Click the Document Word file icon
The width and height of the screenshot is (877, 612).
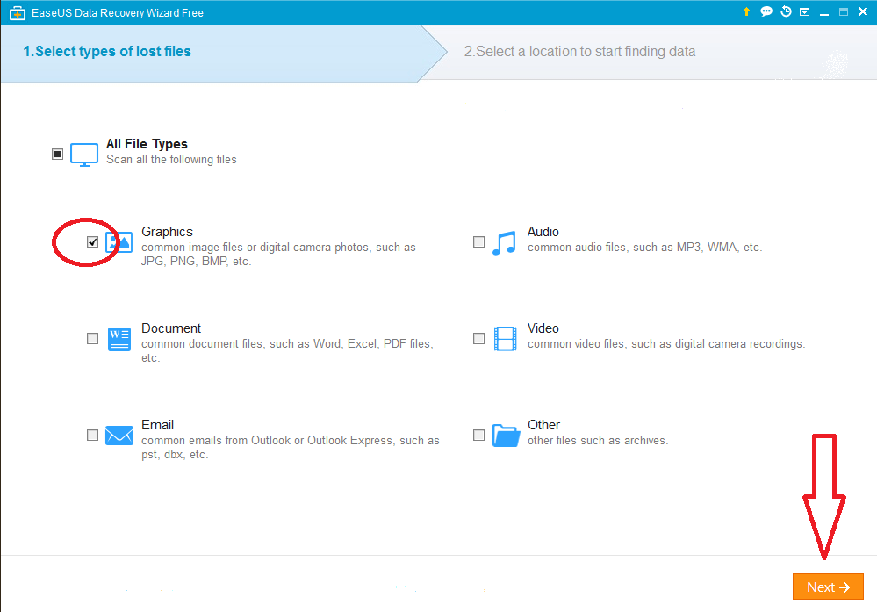pyautogui.click(x=119, y=339)
